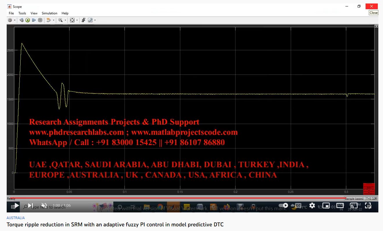The image size is (383, 231).
Task: Click the Run simulation button
Action: [28, 20]
